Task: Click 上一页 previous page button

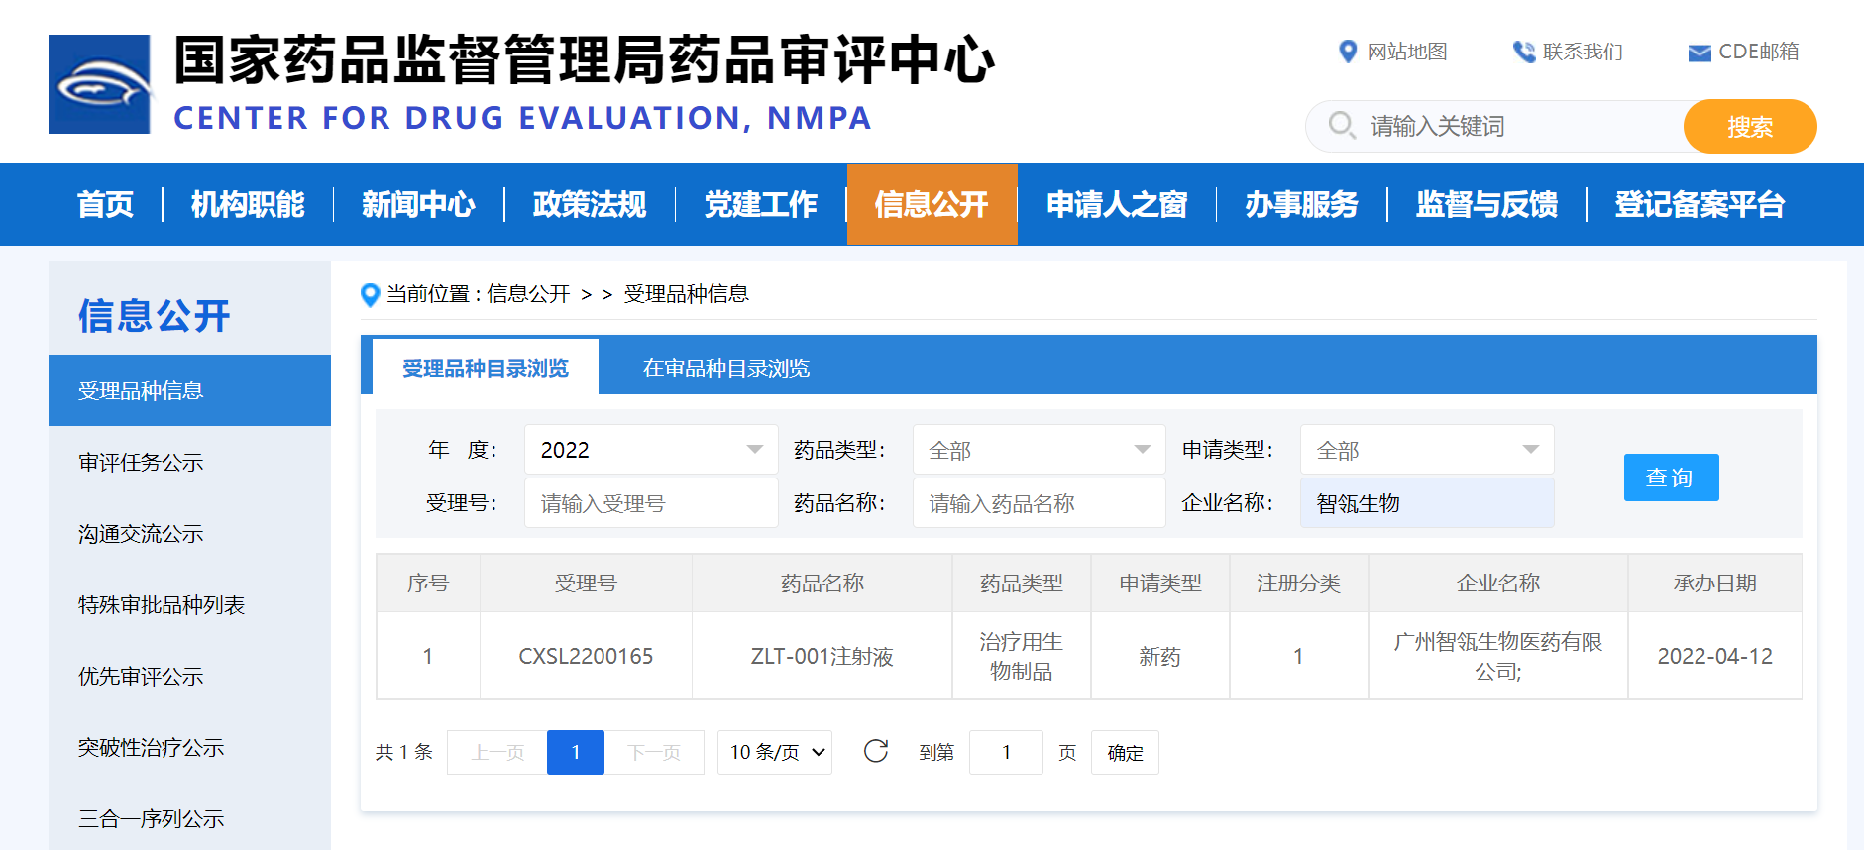Action: click(497, 753)
